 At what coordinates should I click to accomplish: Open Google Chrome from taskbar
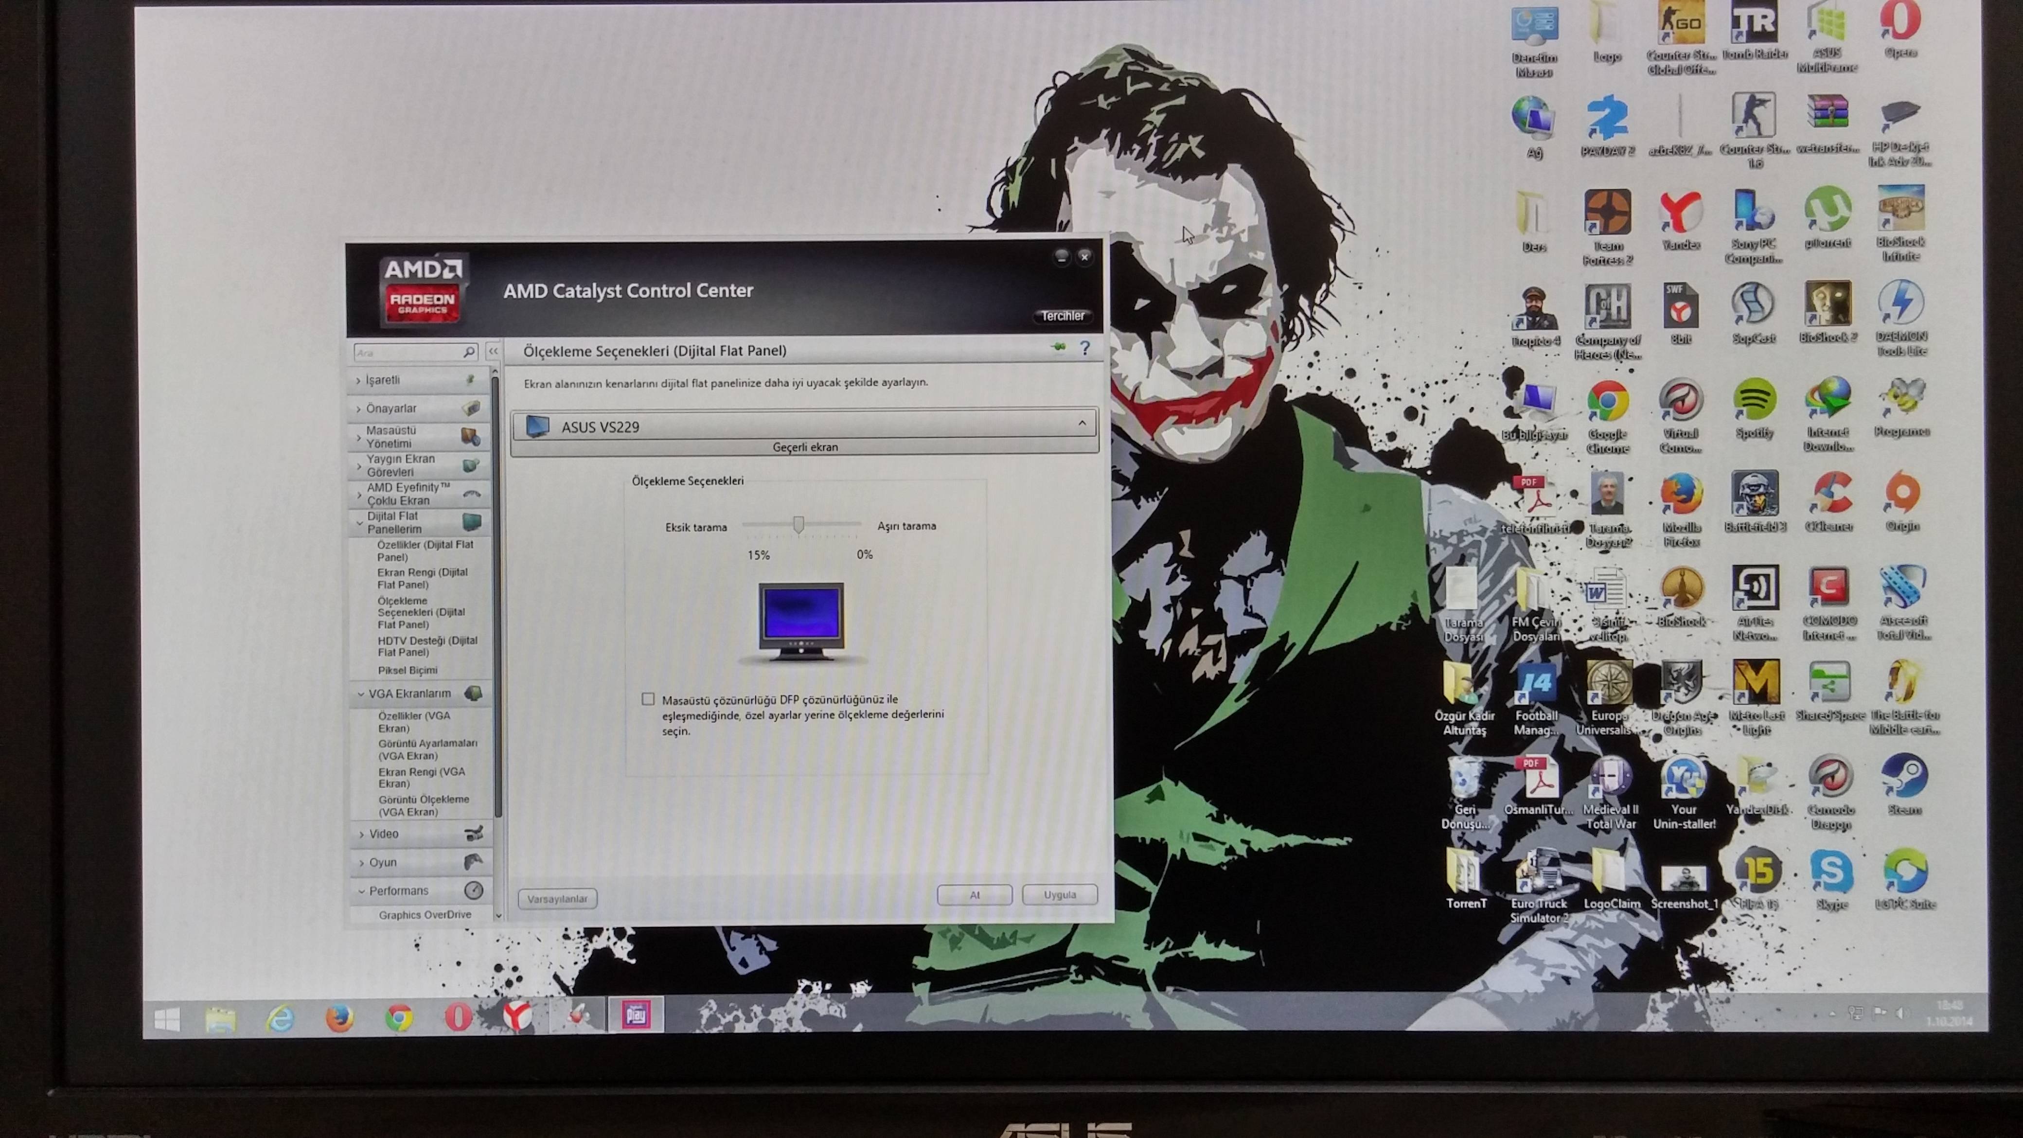[x=399, y=1018]
